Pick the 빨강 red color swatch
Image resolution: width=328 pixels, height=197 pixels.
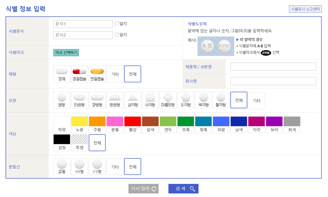click(133, 125)
